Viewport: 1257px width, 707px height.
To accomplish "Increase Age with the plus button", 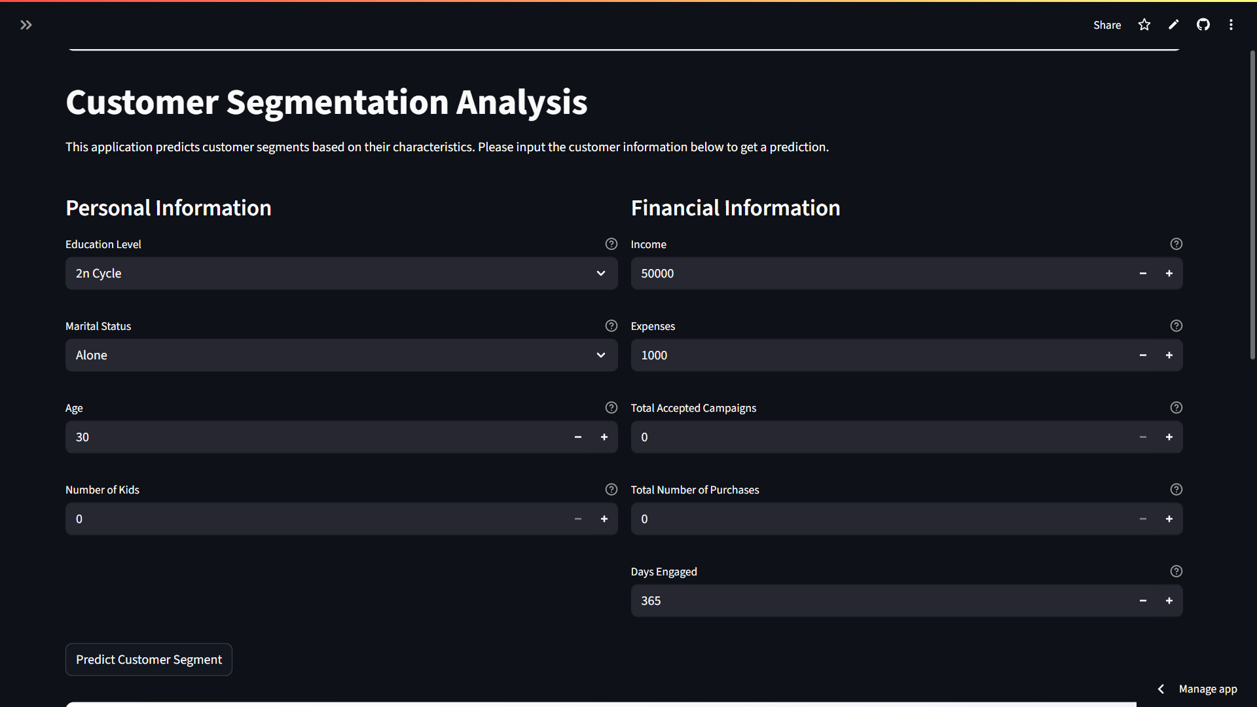I will [604, 437].
